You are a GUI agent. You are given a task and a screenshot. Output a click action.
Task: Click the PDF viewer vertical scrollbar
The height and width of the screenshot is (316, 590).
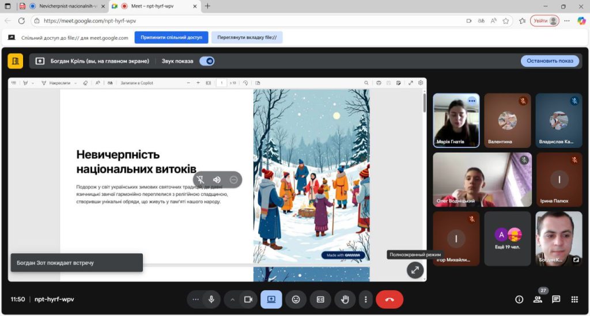point(425,104)
